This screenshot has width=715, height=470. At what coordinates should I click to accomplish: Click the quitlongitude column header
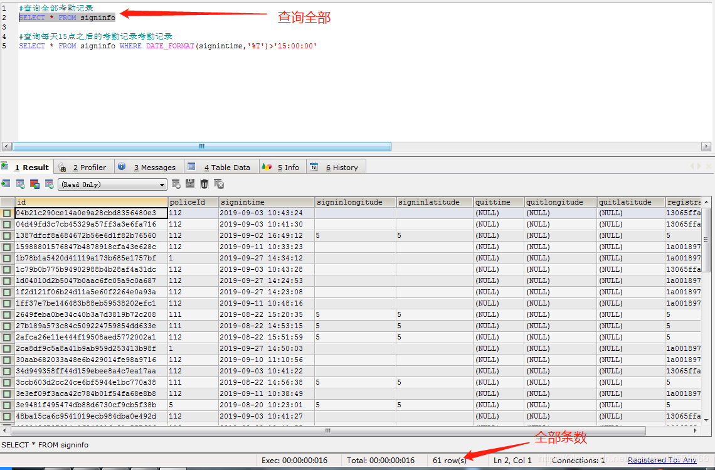[x=561, y=202]
